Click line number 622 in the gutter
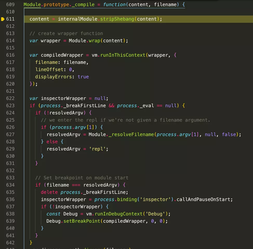Viewport: 253px width, 249px height. pos(10,98)
